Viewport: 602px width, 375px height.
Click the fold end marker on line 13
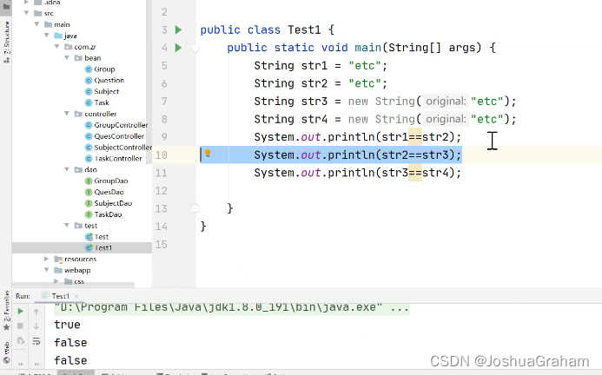coord(195,208)
